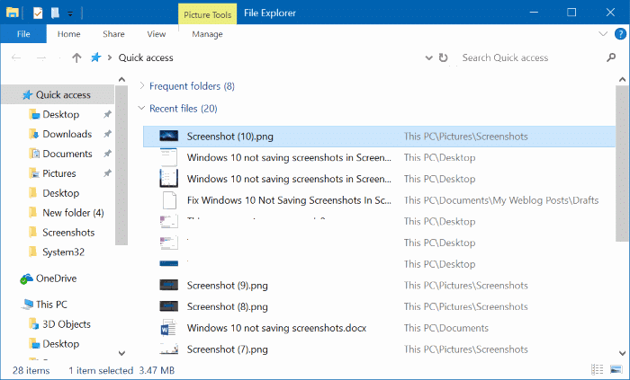Select Quick access in the navigation pane
The width and height of the screenshot is (630, 380).
click(58, 94)
